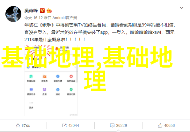
Task: Expand the post options chevron at top right
Action: (x=181, y=8)
